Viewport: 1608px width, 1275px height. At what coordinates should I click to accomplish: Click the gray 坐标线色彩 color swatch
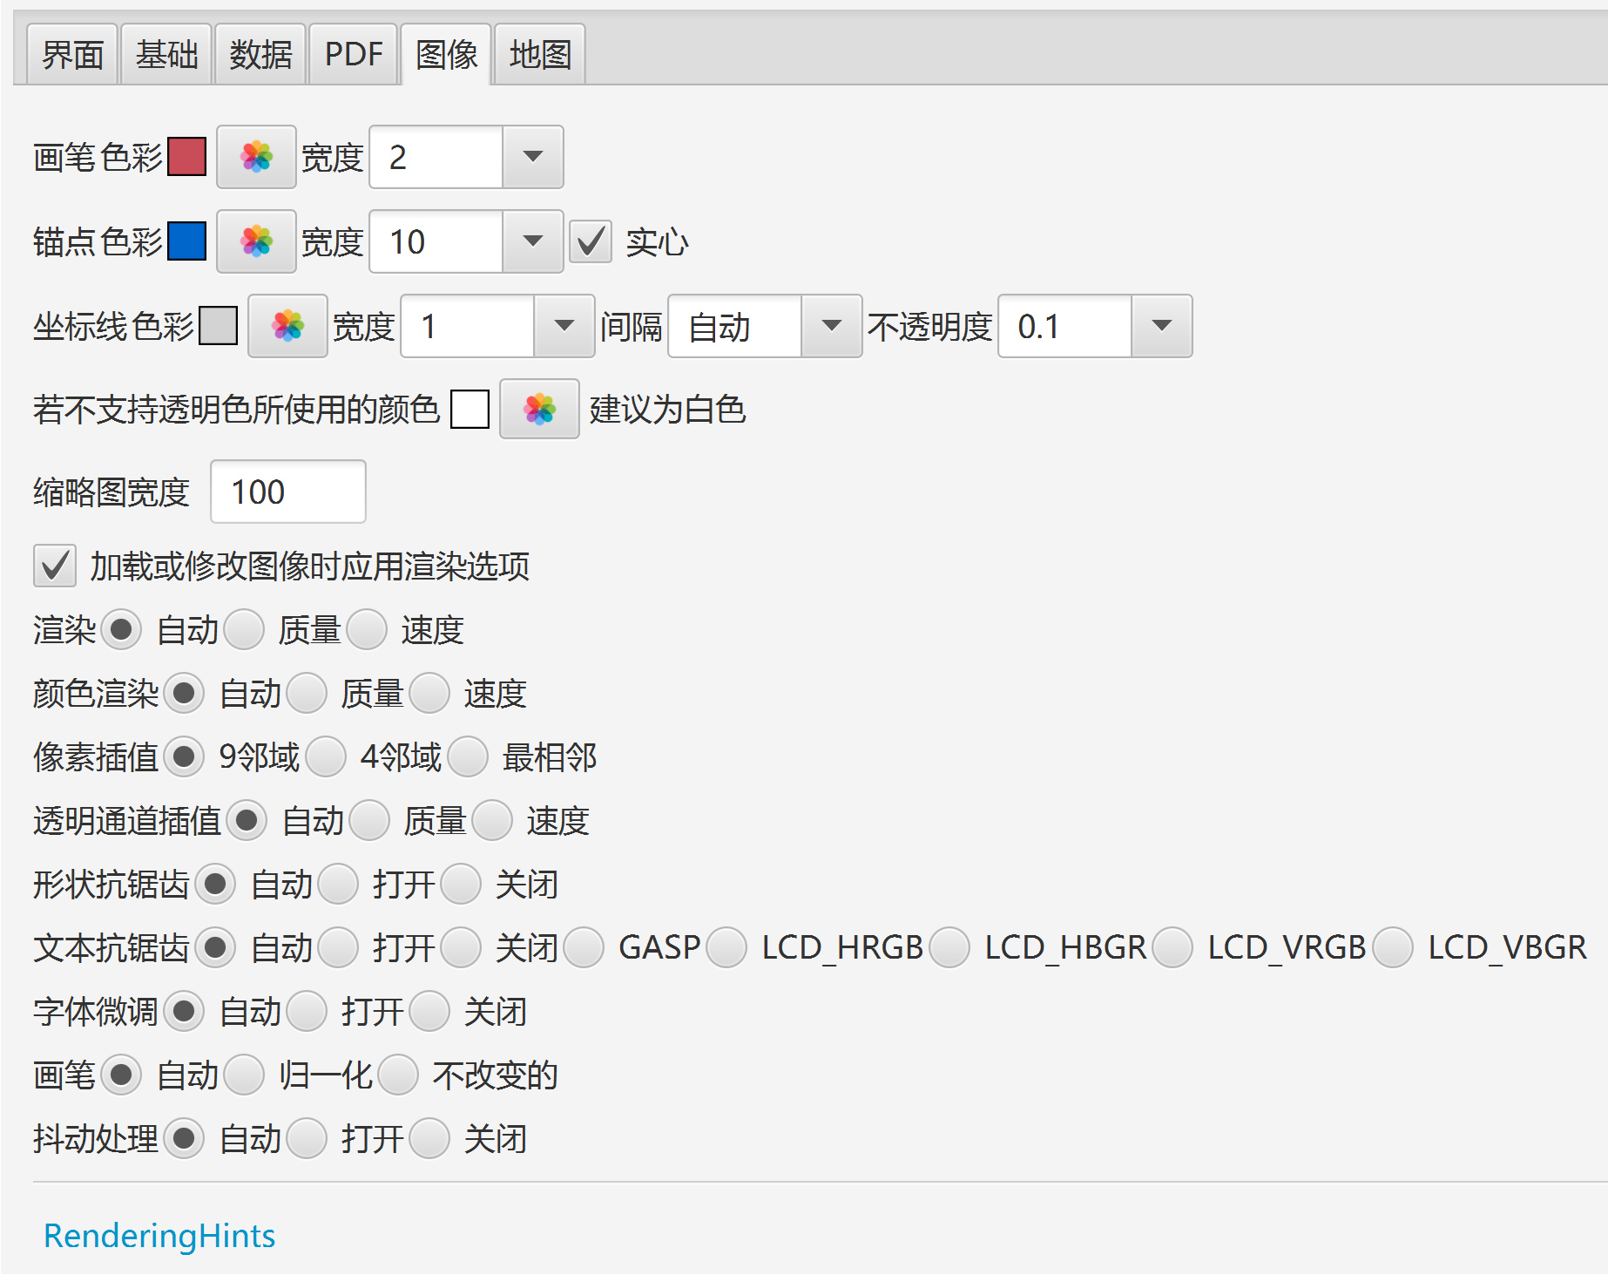point(218,326)
